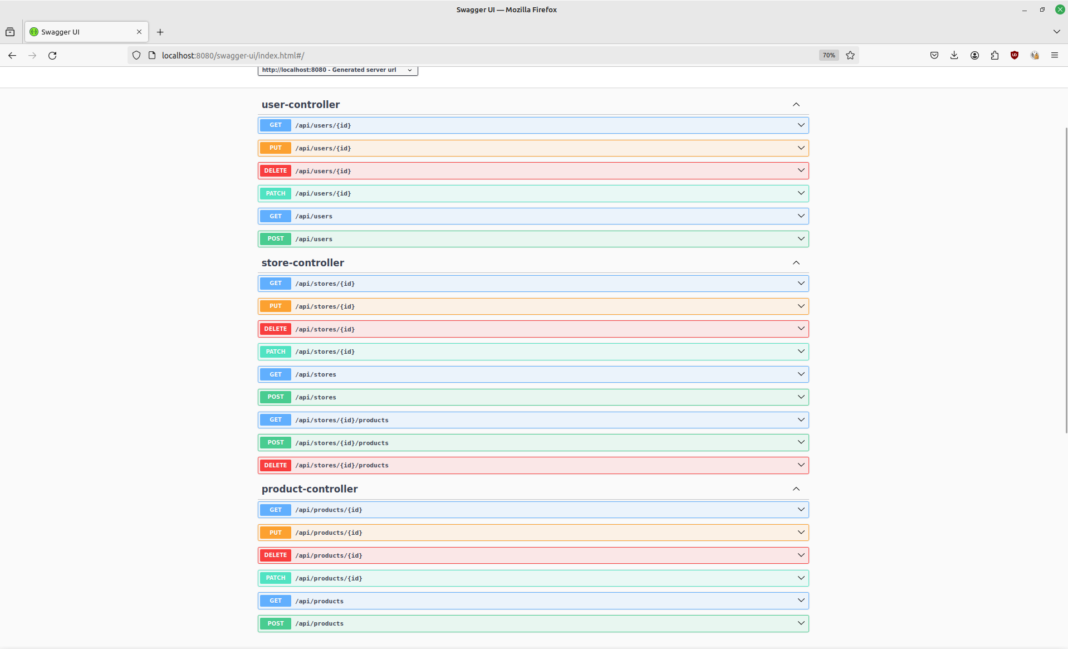Click the Save to Pocket icon
This screenshot has height=649, width=1068.
coord(934,55)
